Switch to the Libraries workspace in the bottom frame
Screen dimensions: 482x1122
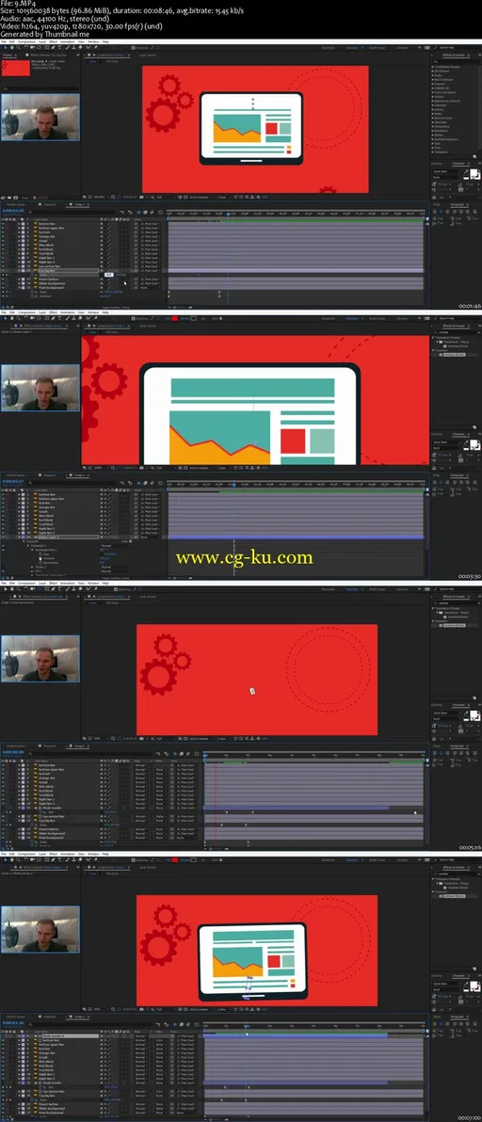point(403,860)
